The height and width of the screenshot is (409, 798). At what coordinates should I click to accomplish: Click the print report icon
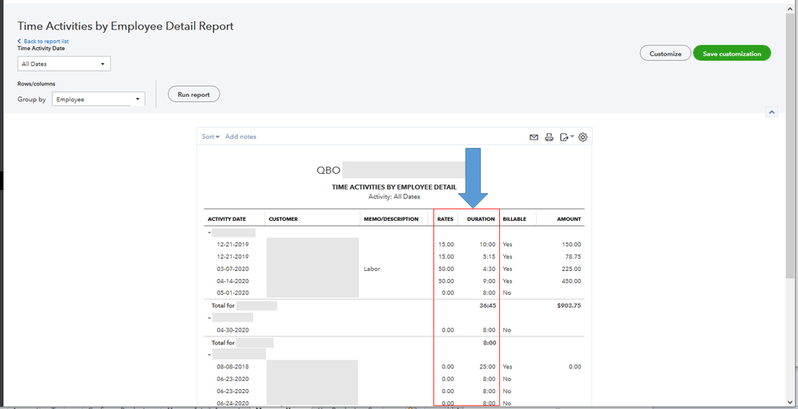point(549,137)
